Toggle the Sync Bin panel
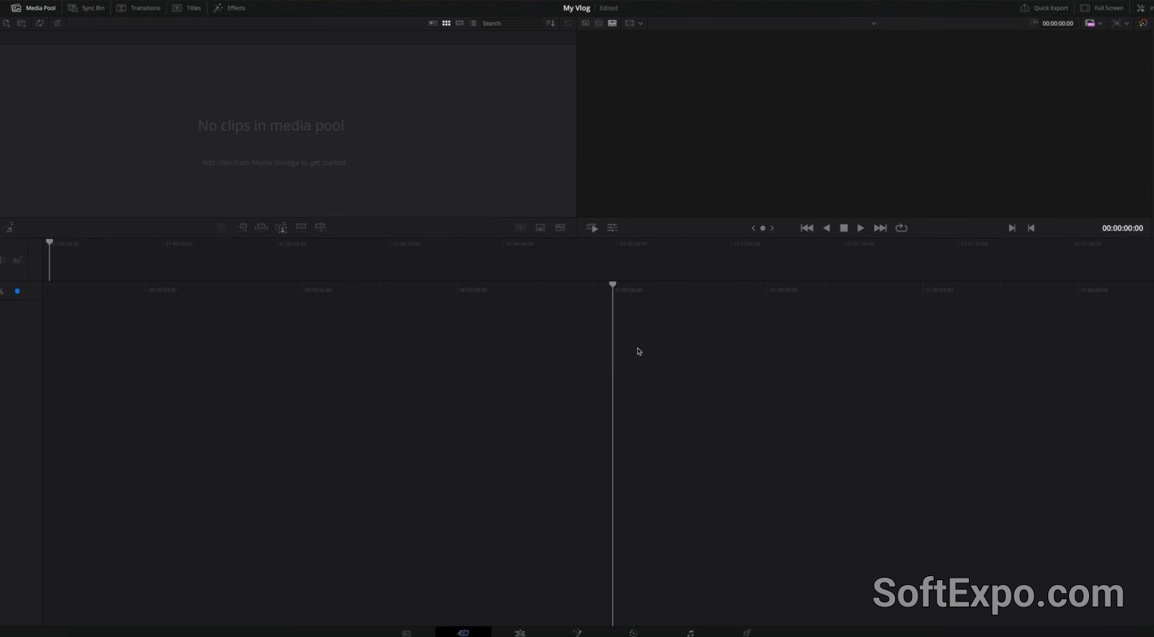 pyautogui.click(x=87, y=7)
